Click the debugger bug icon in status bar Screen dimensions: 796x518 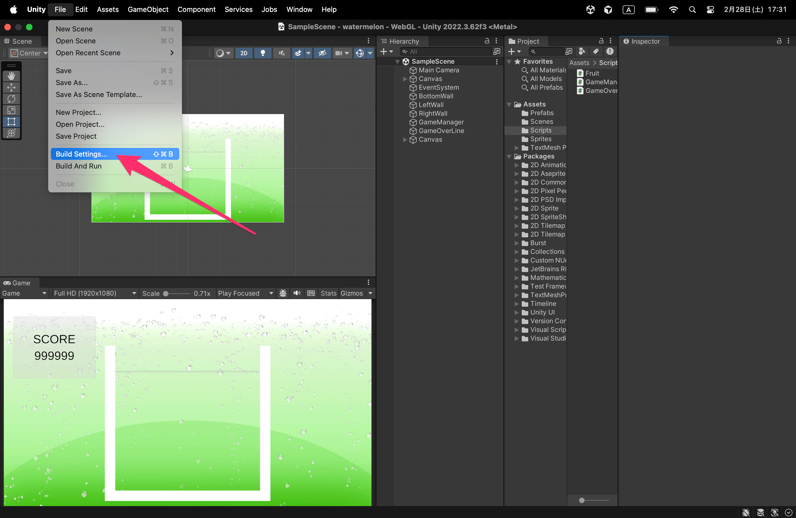coord(746,512)
